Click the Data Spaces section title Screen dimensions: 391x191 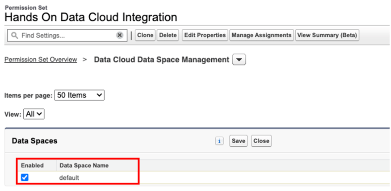tap(34, 141)
